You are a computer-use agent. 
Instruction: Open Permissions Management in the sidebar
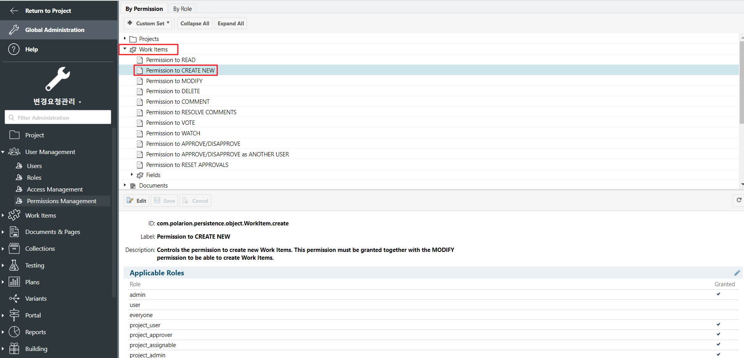click(62, 201)
